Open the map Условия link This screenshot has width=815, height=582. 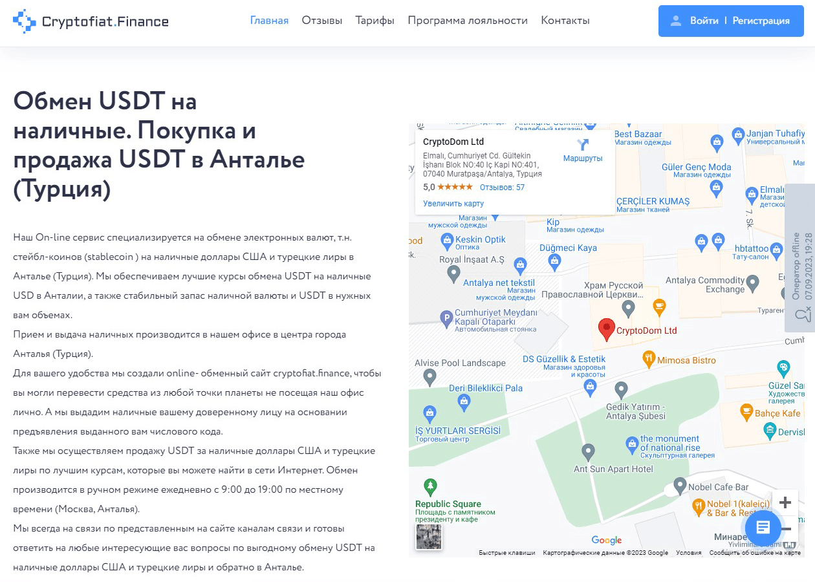(689, 553)
